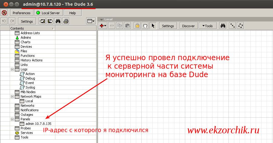Image resolution: width=273 pixels, height=143 pixels.
Task: Click the disconnect icon next to Preferences
Action: coord(4,13)
